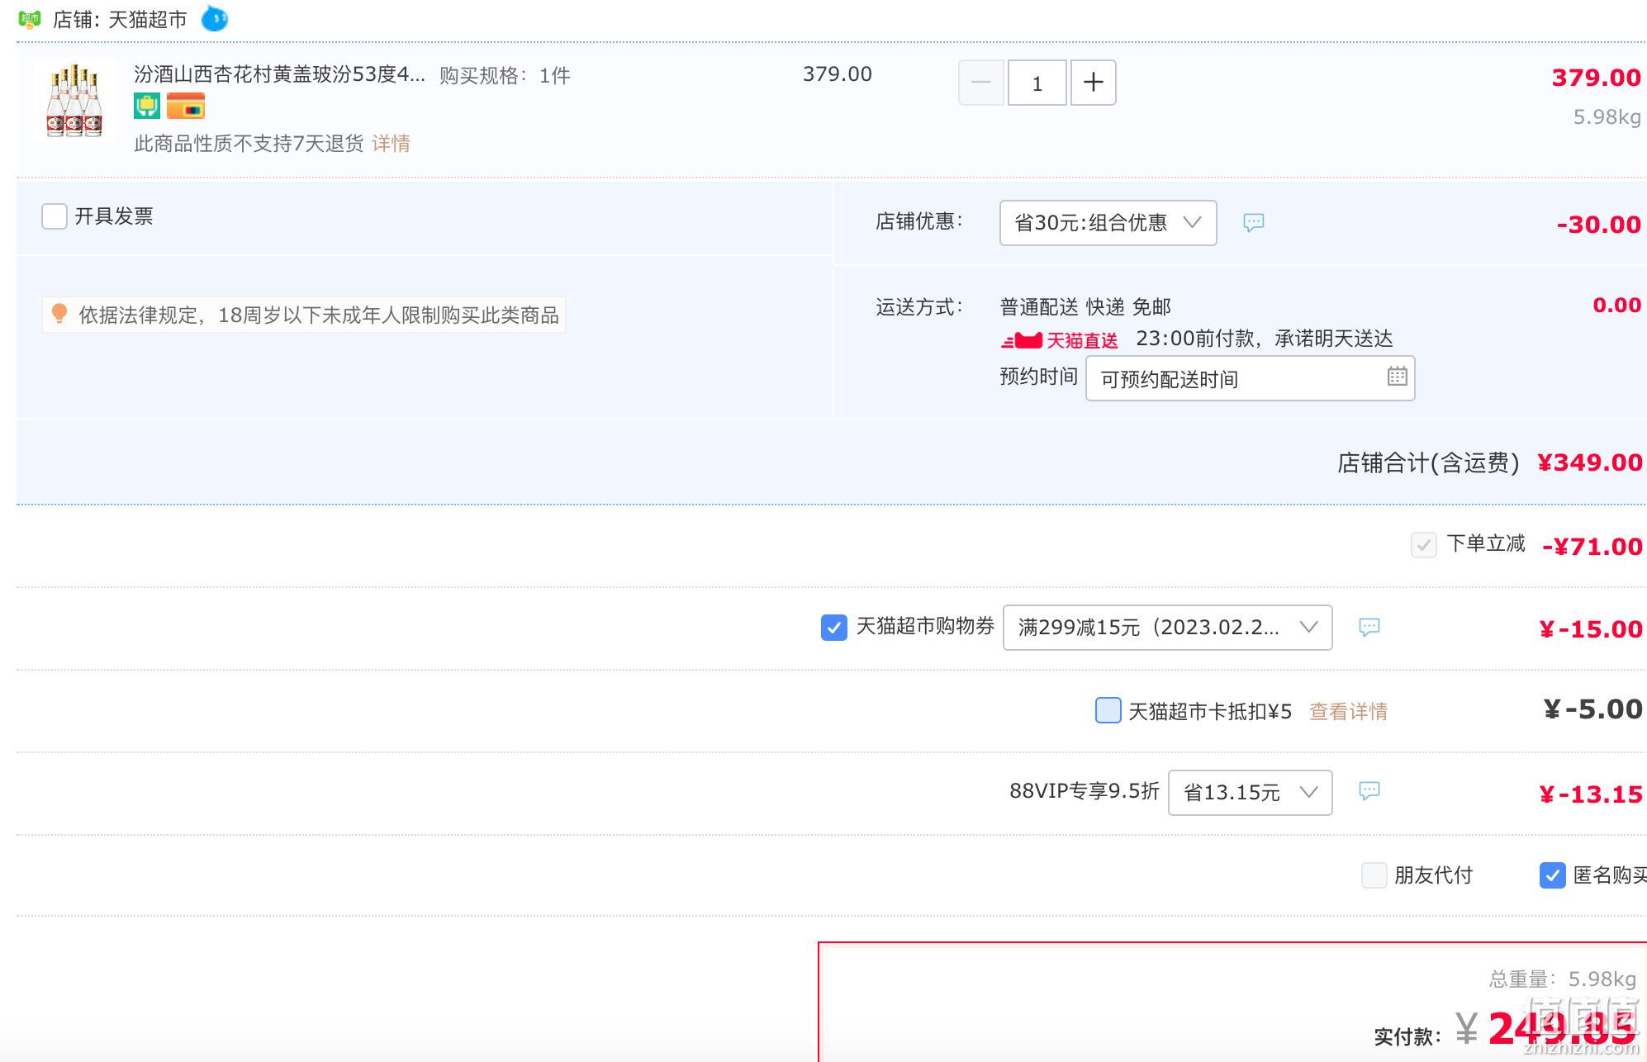
Task: Click the 总重量: 5.98kg total weight text
Action: tap(1562, 979)
